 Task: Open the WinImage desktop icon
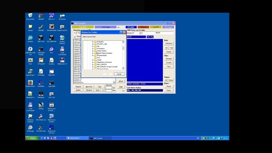[x=30, y=128]
